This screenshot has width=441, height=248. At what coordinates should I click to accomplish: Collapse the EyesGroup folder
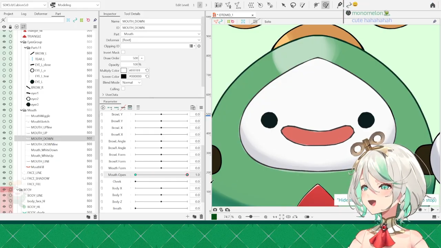tap(21, 42)
